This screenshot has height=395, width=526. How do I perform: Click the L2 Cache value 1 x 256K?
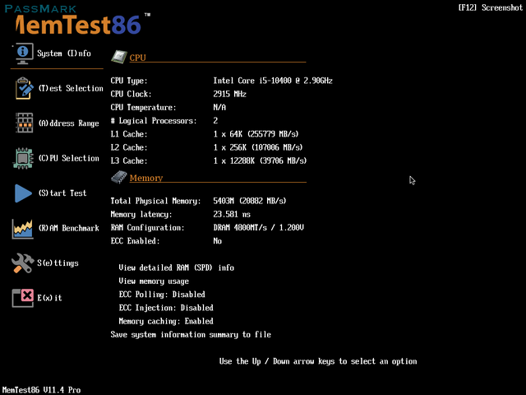click(258, 147)
